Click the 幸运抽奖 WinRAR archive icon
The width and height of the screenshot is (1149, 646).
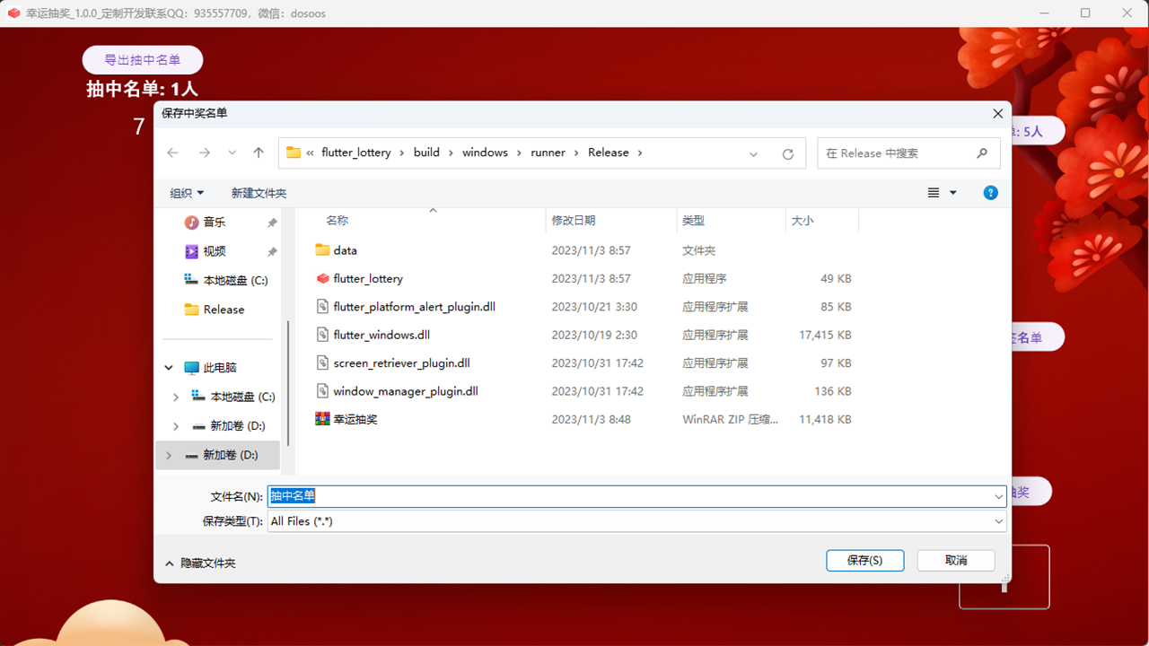[322, 418]
